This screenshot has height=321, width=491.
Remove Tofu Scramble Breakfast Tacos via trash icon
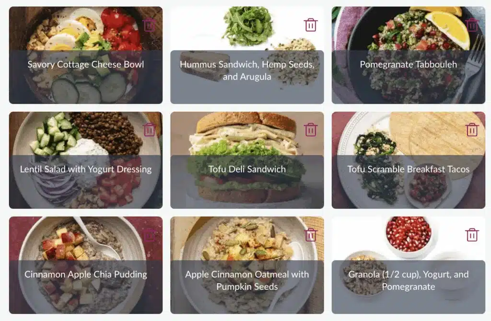coord(472,130)
